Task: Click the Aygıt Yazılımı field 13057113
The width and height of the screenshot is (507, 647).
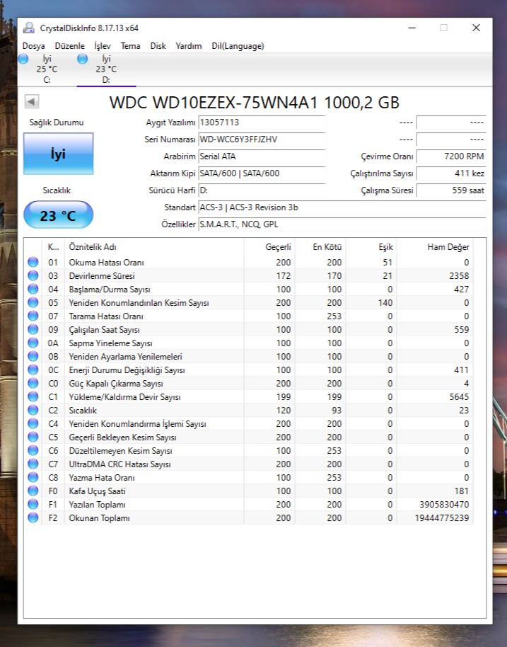Action: pos(262,122)
